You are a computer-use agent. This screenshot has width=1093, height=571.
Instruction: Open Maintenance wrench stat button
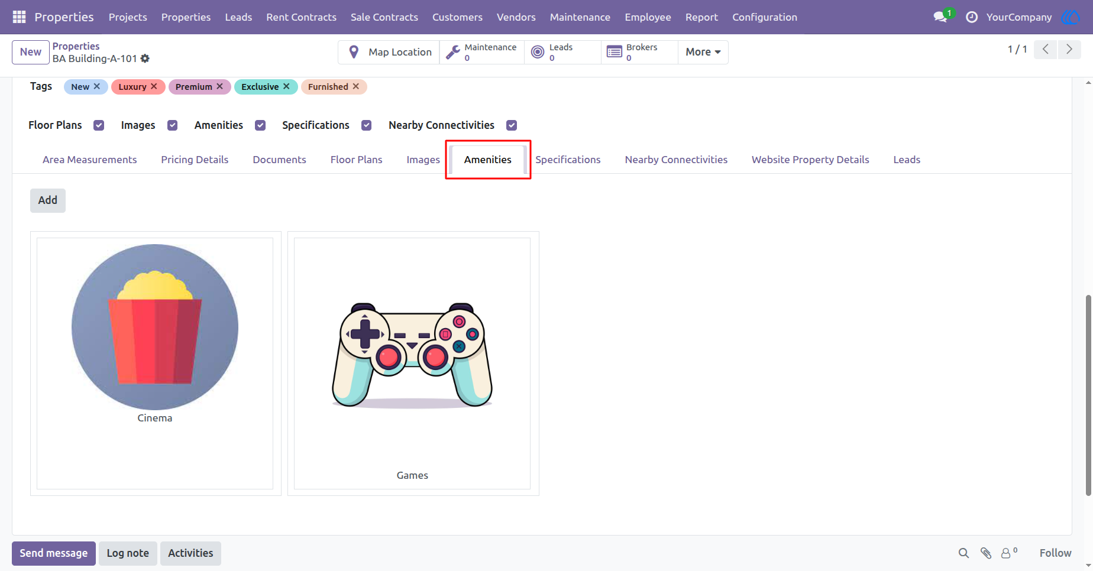(481, 52)
